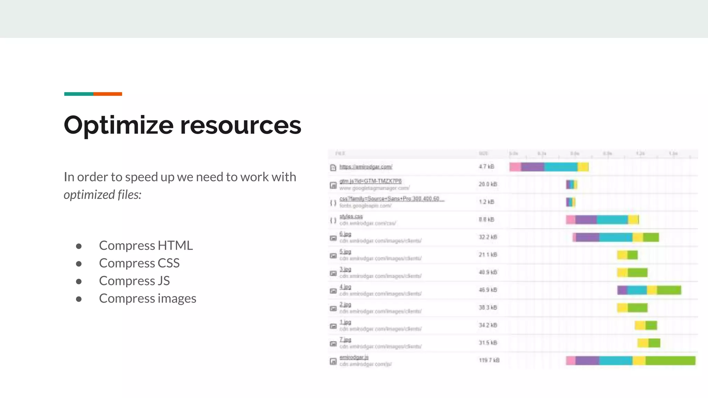The height and width of the screenshot is (398, 708).
Task: Open the css?family=Source+Sans+Pro link
Action: [x=392, y=199]
